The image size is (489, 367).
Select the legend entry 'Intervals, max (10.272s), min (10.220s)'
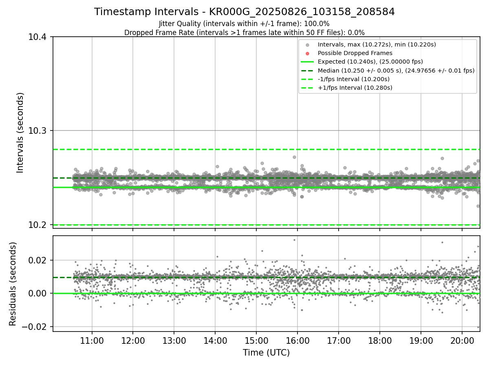pos(377,44)
